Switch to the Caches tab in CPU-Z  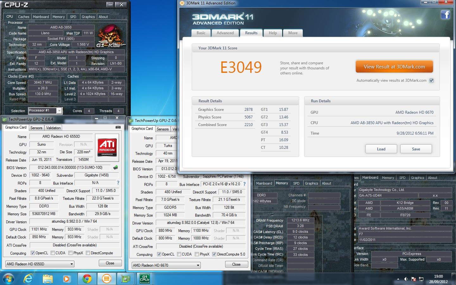(x=23, y=17)
